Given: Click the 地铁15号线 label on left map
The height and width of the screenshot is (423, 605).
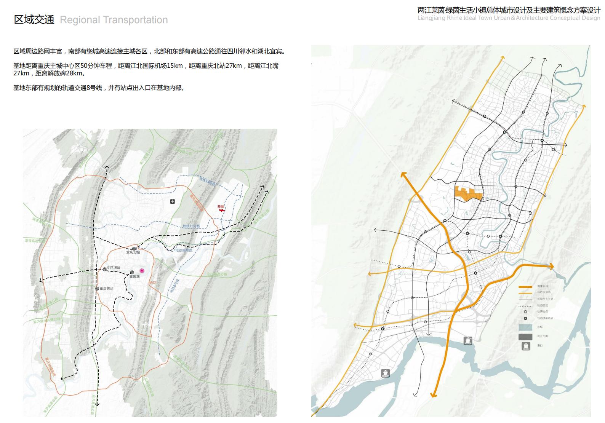Looking at the screenshot, I should pos(191,226).
